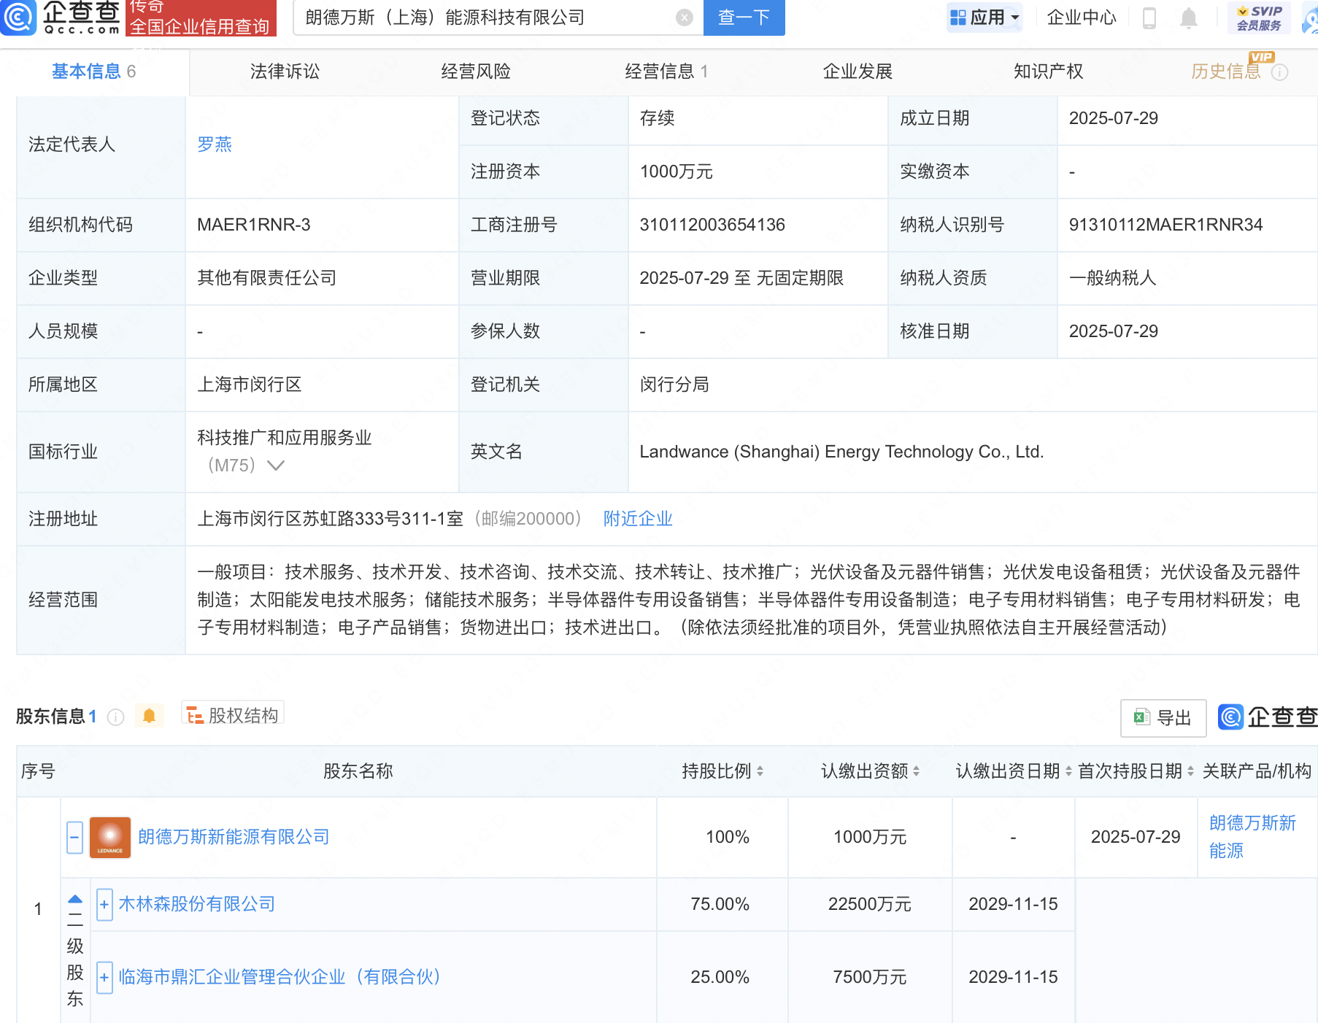This screenshot has height=1023, width=1318.
Task: Open 企业中心
Action: click(x=1082, y=18)
